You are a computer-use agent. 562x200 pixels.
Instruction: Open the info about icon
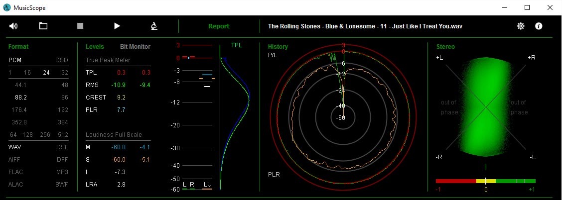pyautogui.click(x=539, y=26)
